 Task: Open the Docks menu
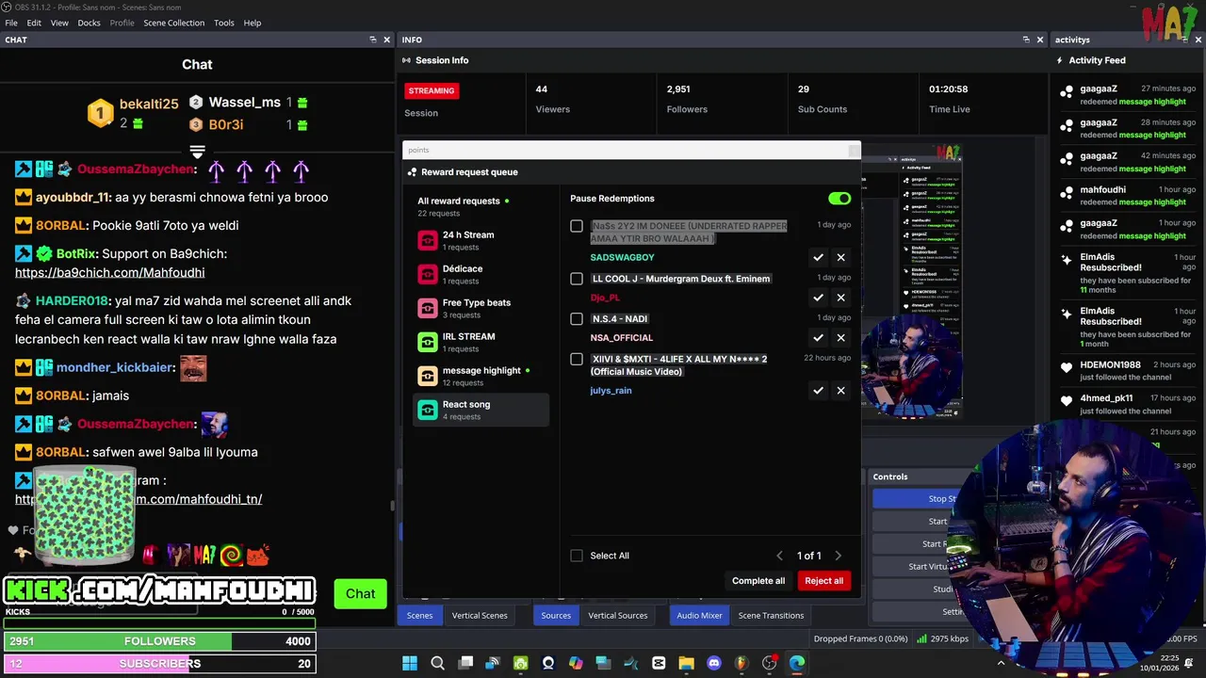click(x=89, y=23)
